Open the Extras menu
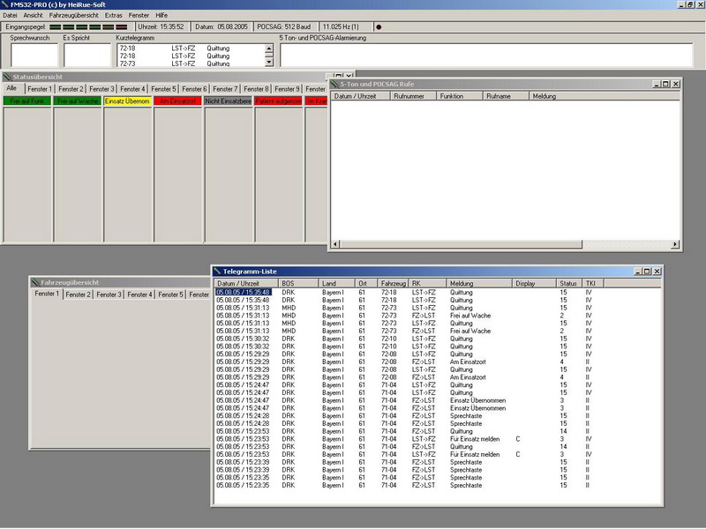706x529 pixels. point(113,15)
